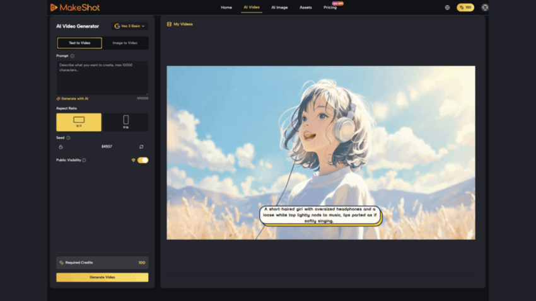The width and height of the screenshot is (536, 301).
Task: Open the 100 credits balance badge
Action: [465, 8]
